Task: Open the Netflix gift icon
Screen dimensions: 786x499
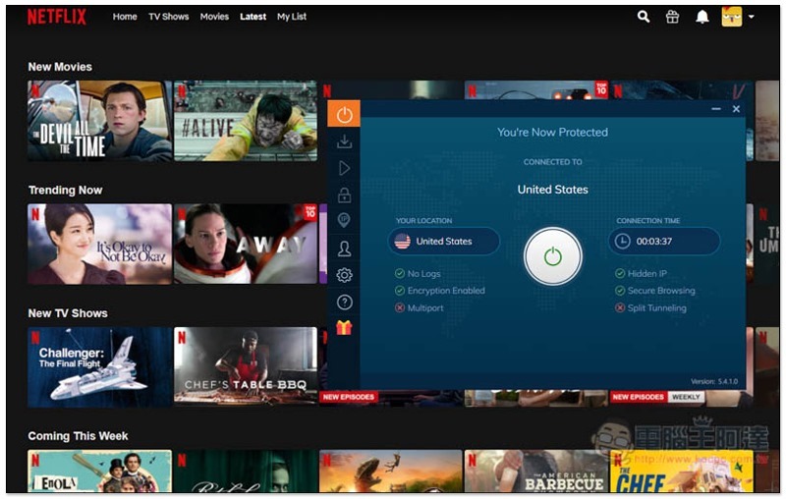Action: [x=672, y=17]
